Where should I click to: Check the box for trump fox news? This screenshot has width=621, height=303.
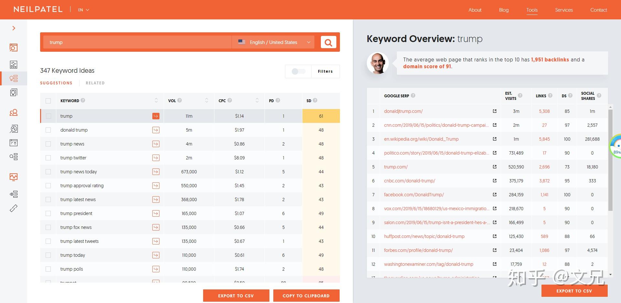pyautogui.click(x=48, y=227)
